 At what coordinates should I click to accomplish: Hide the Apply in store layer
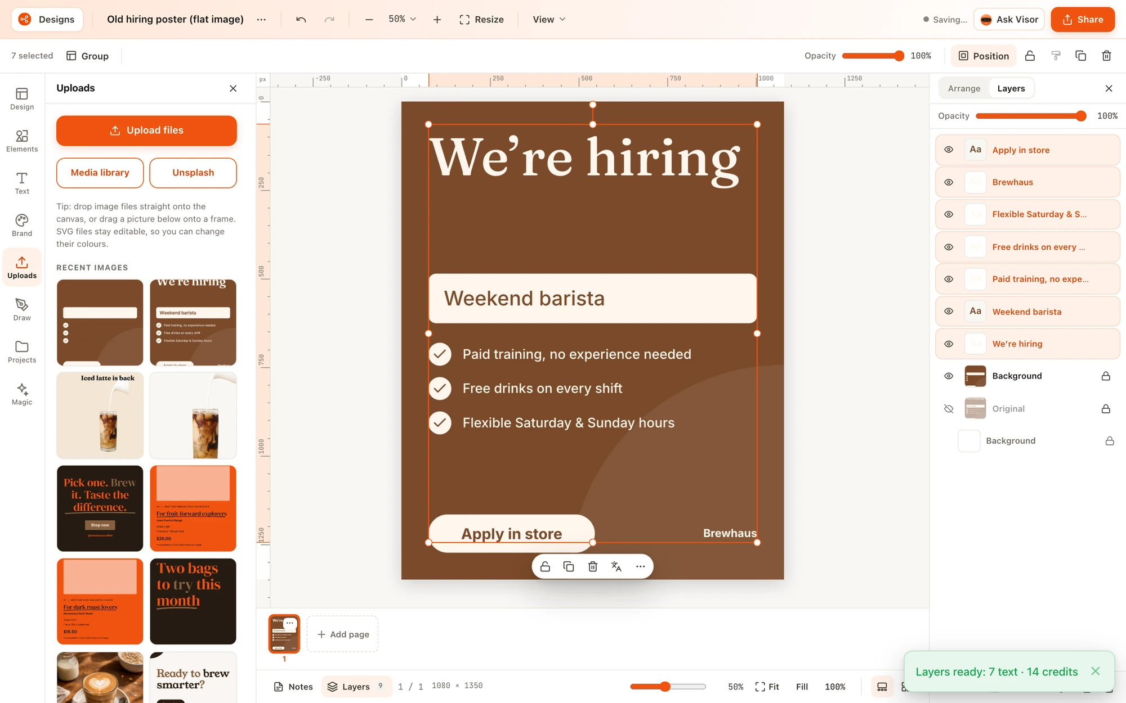click(x=949, y=150)
